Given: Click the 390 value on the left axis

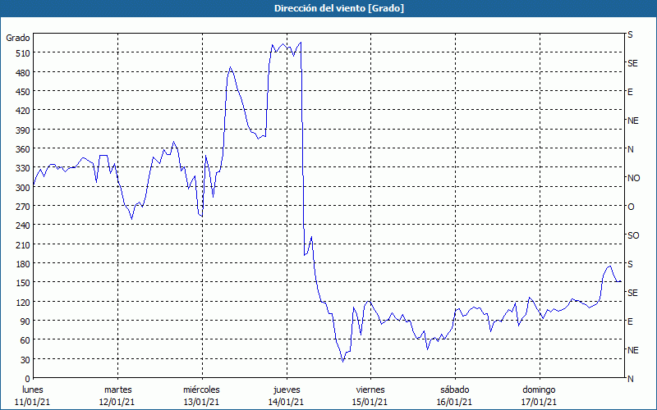Looking at the screenshot, I should (x=22, y=130).
